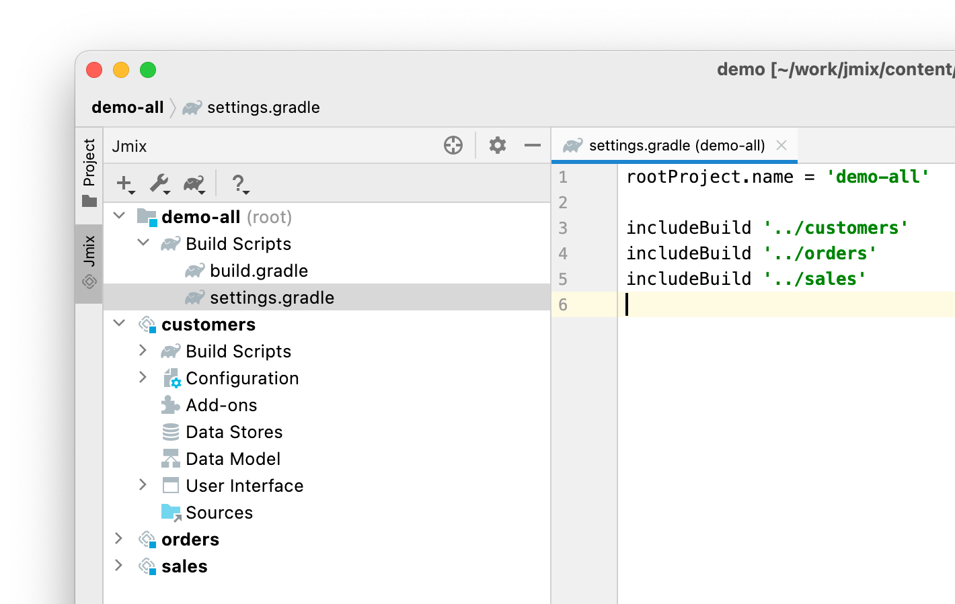Image resolution: width=955 pixels, height=604 pixels.
Task: Click the orders Jmix module icon
Action: click(147, 540)
